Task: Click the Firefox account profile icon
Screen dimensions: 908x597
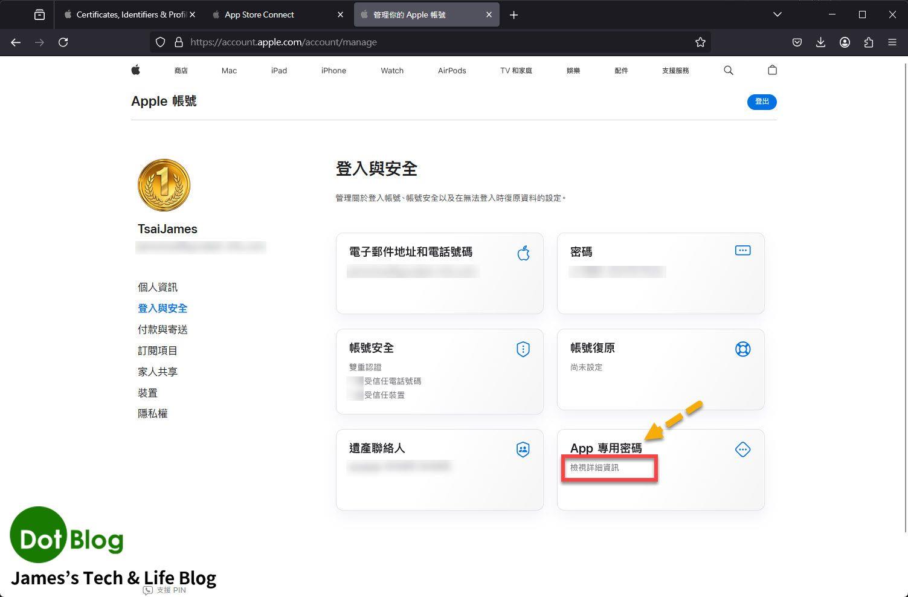Action: 845,42
